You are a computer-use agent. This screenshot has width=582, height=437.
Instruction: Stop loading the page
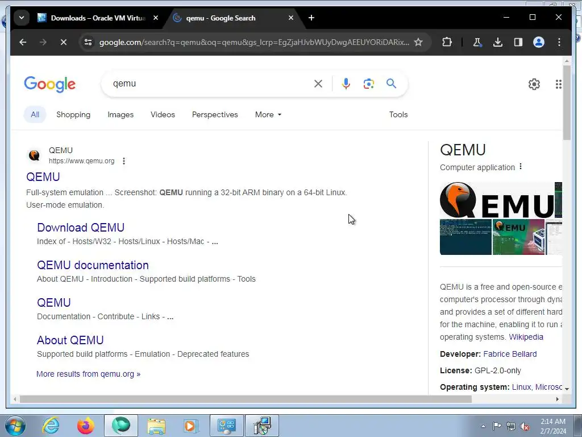point(64,42)
